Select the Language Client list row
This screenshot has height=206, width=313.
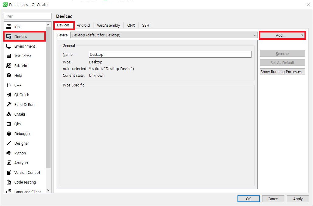pyautogui.click(x=25, y=191)
